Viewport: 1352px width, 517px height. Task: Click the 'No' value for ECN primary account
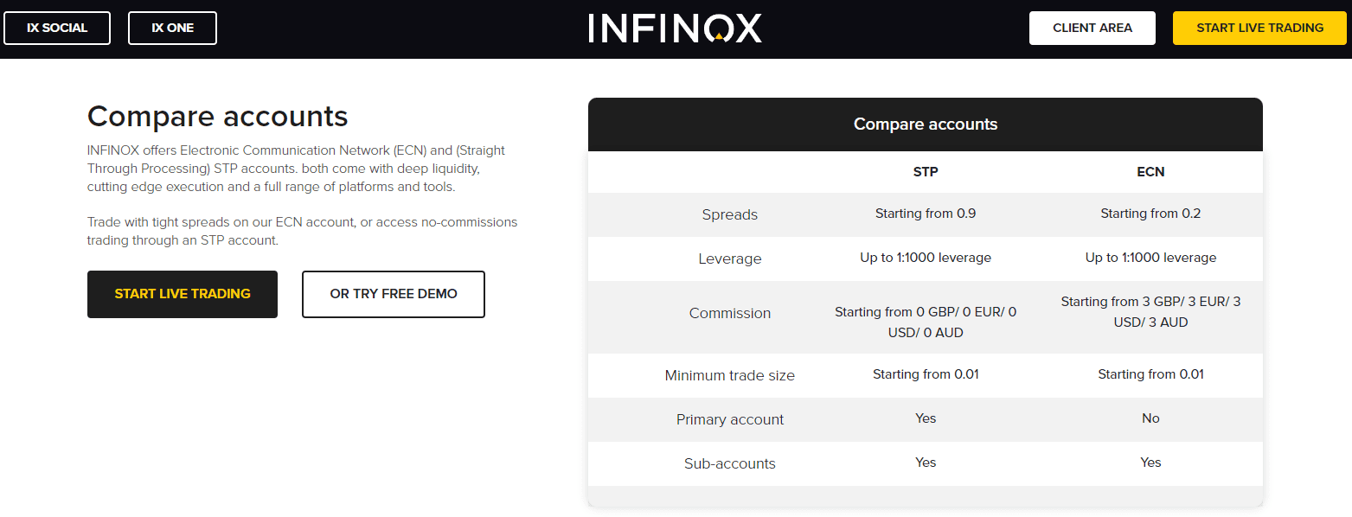[1150, 418]
